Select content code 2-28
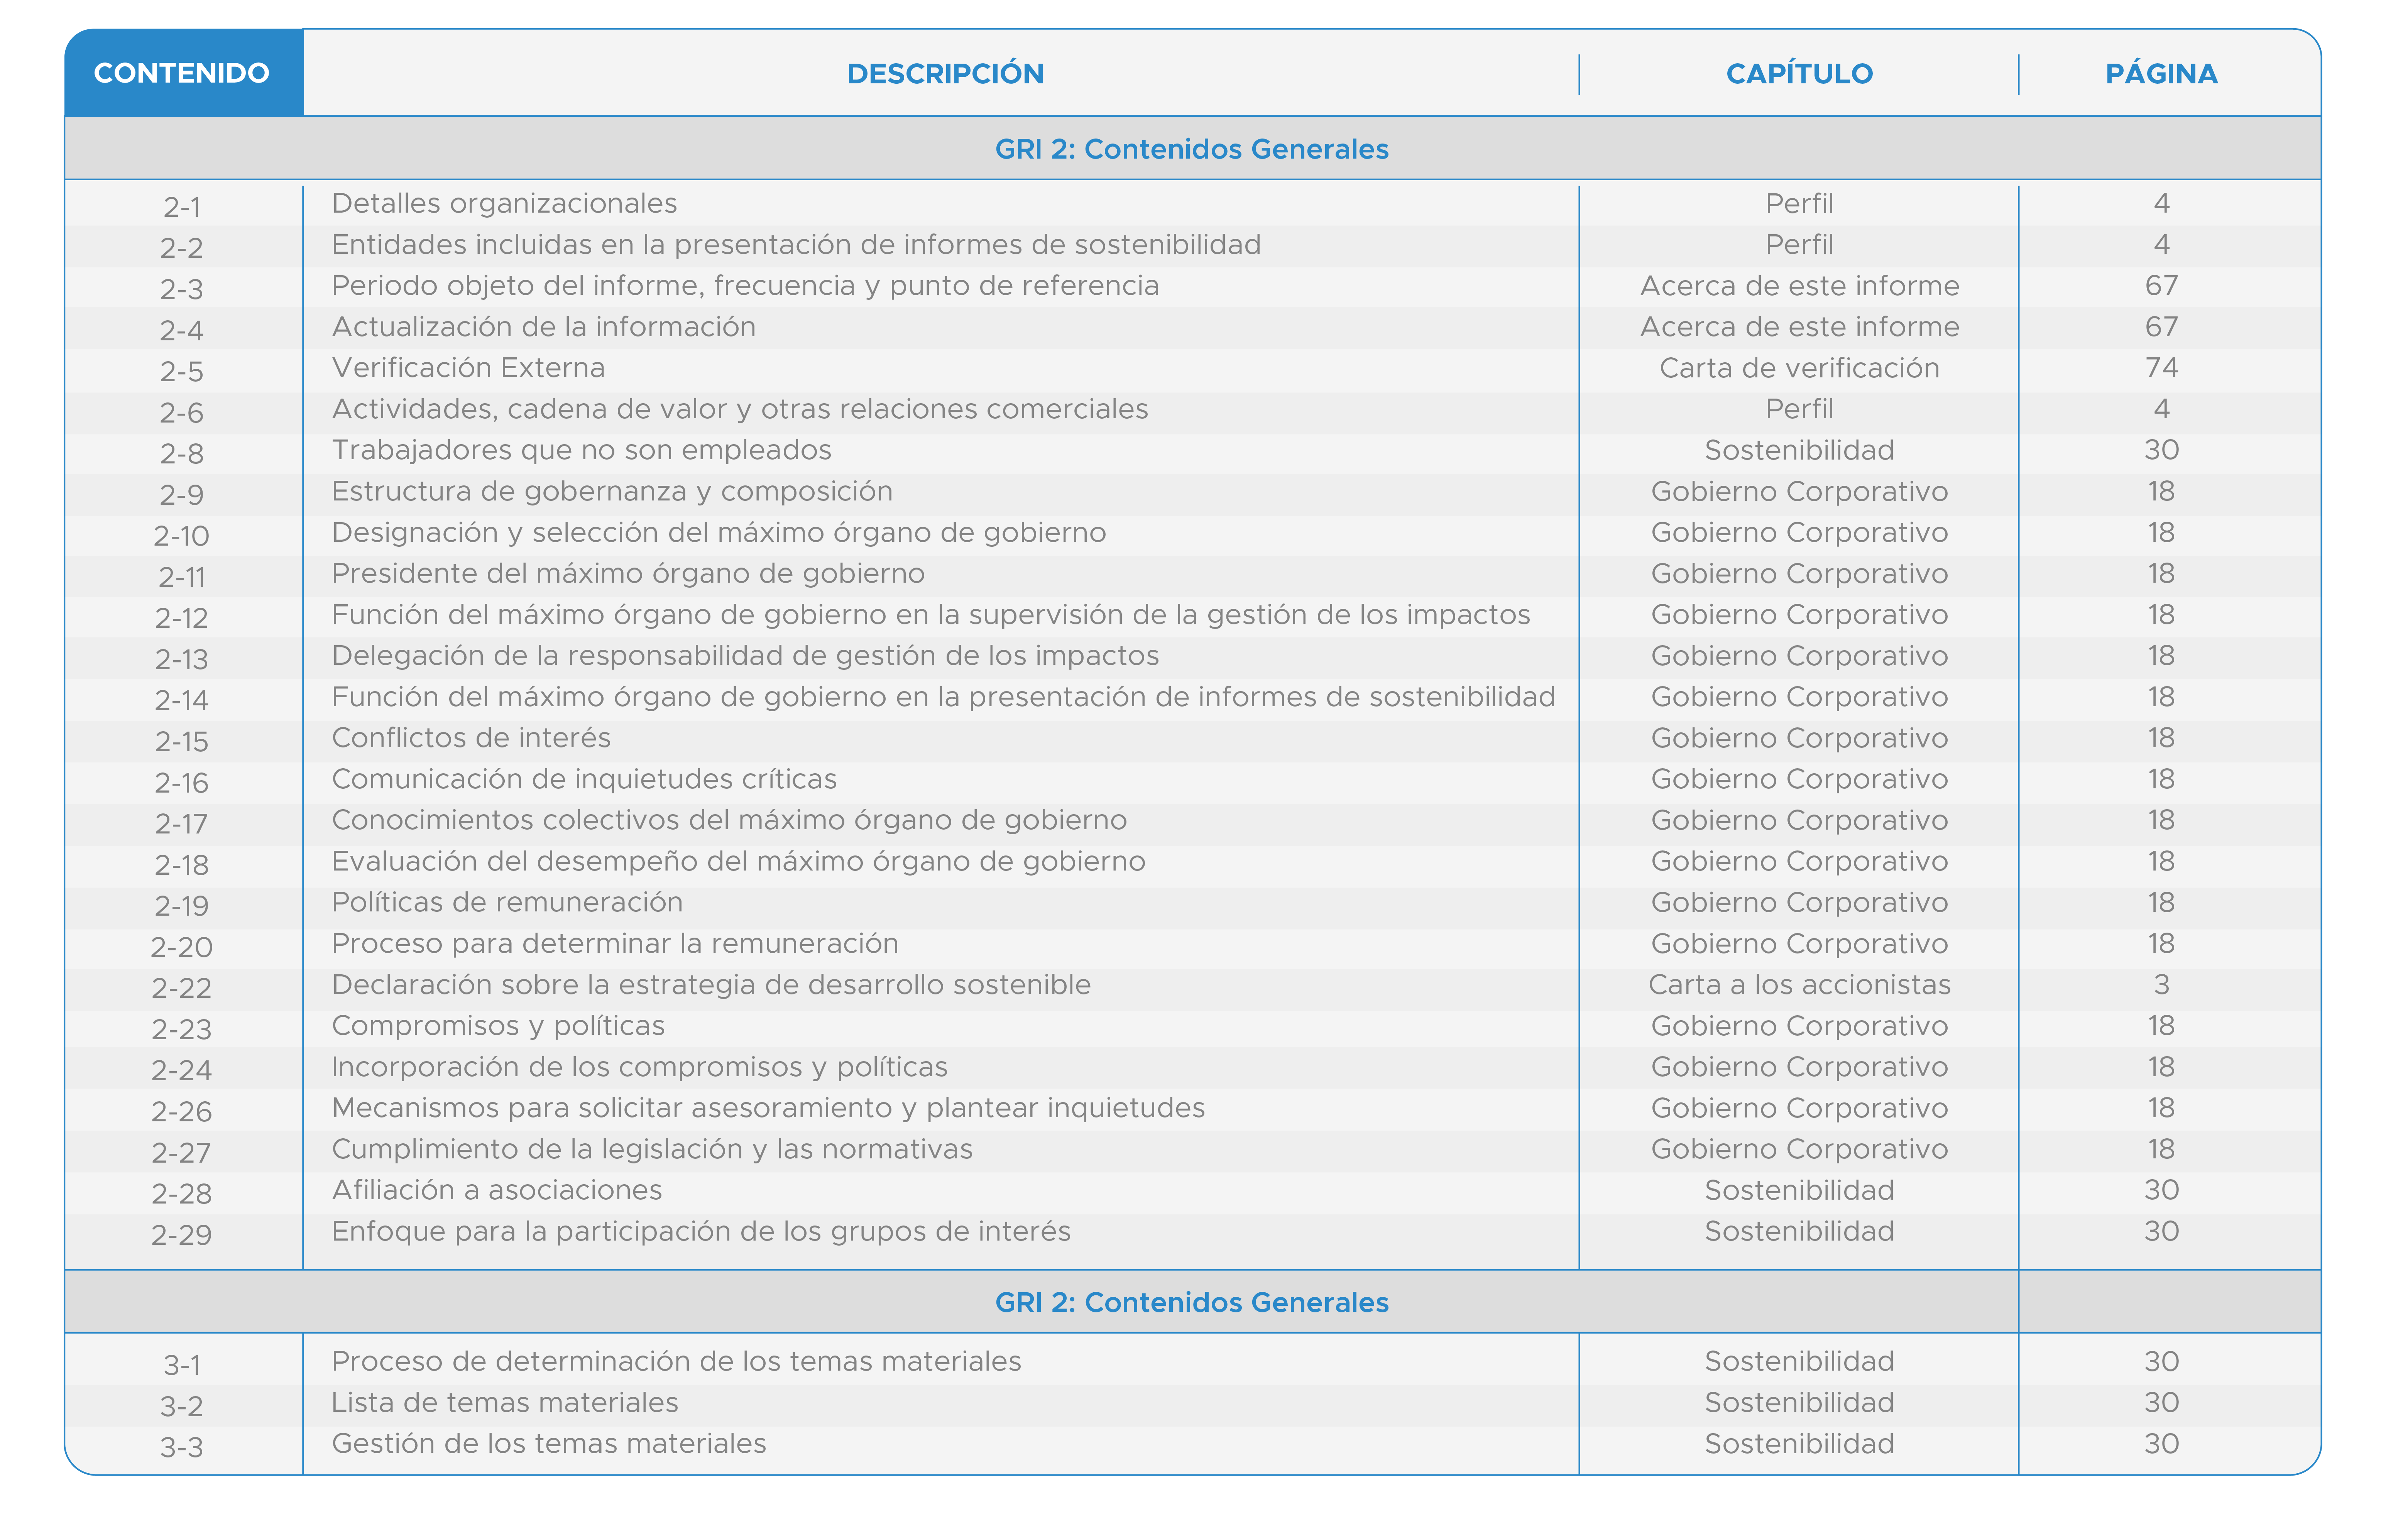 click(182, 1194)
